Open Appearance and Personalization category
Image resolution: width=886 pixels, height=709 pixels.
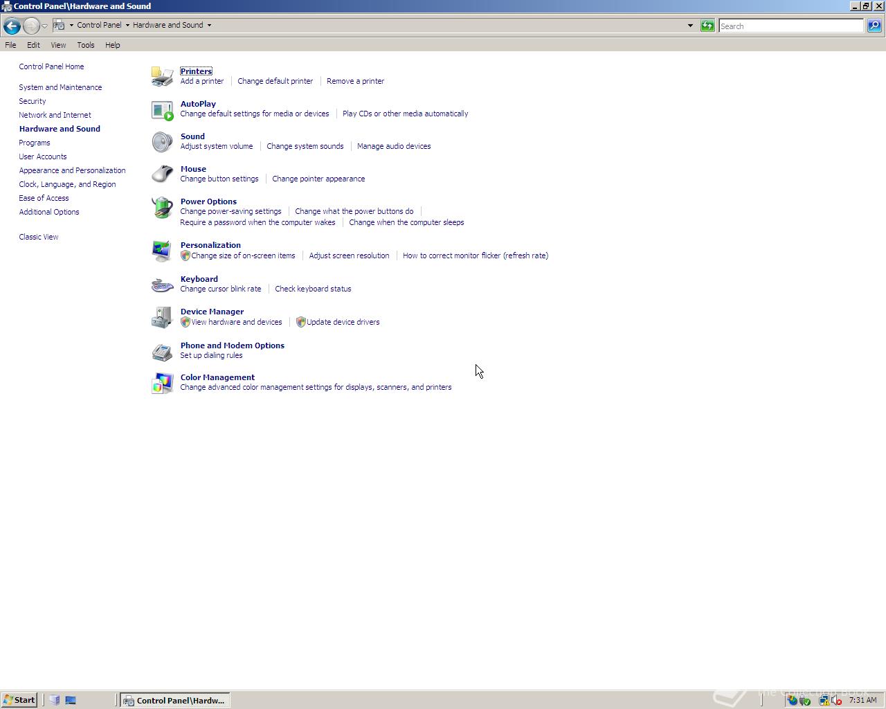72,170
